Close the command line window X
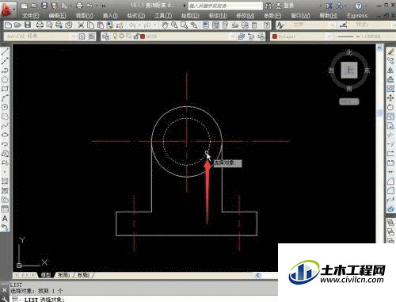This screenshot has height=302, width=396. click(x=4, y=290)
